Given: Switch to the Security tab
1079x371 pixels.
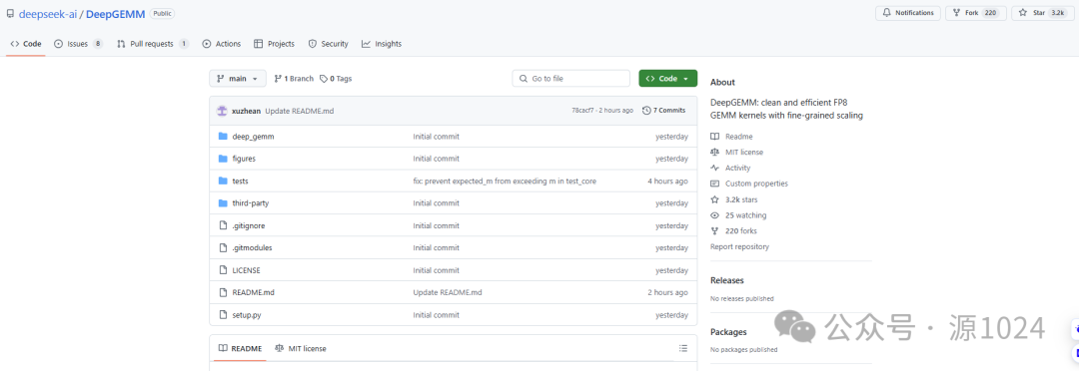Looking at the screenshot, I should 328,43.
